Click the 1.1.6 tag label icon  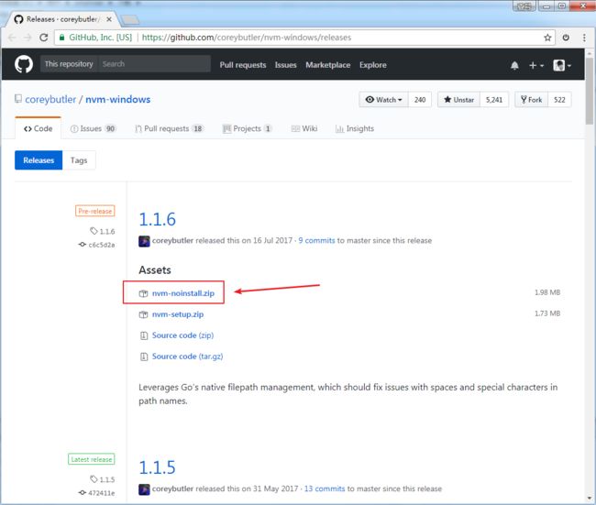[x=94, y=231]
